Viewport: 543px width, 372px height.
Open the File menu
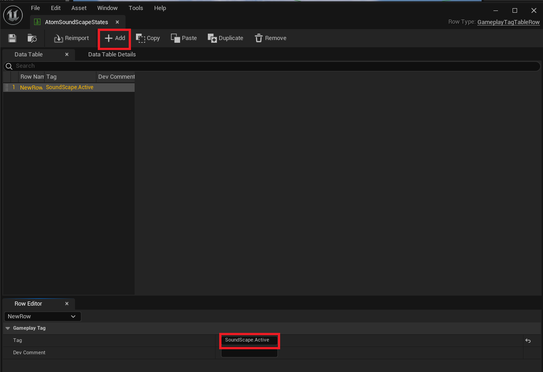(35, 8)
